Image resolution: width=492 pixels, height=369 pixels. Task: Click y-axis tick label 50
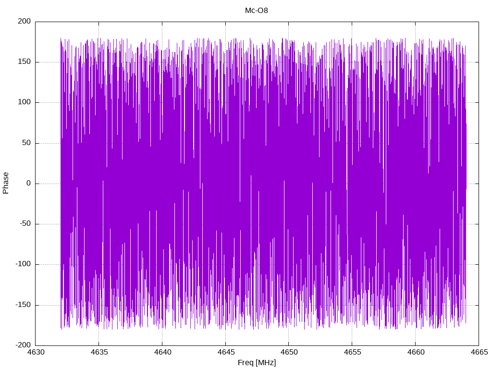[x=27, y=143]
